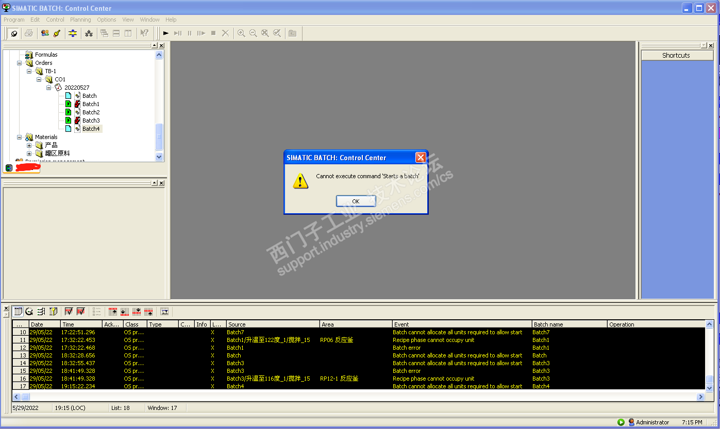Select the Formulas tree item
Image resolution: width=720 pixels, height=429 pixels.
point(46,55)
